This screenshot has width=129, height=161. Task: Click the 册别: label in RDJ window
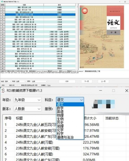[x=49, y=109]
